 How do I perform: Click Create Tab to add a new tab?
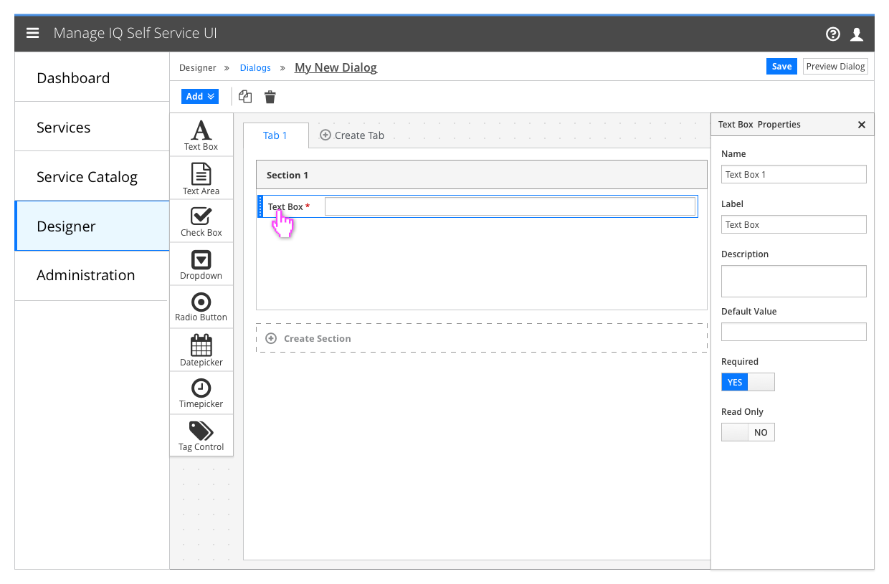352,135
